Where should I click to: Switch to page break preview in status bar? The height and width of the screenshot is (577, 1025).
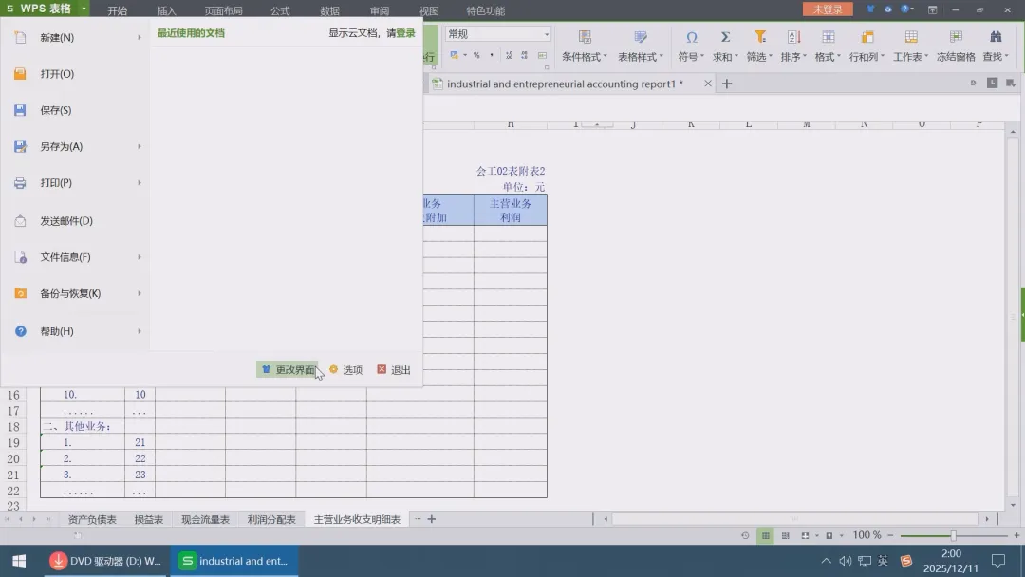point(786,536)
